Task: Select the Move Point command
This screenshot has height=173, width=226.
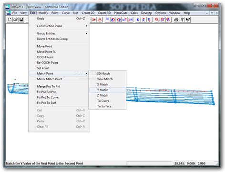Action: [59, 46]
